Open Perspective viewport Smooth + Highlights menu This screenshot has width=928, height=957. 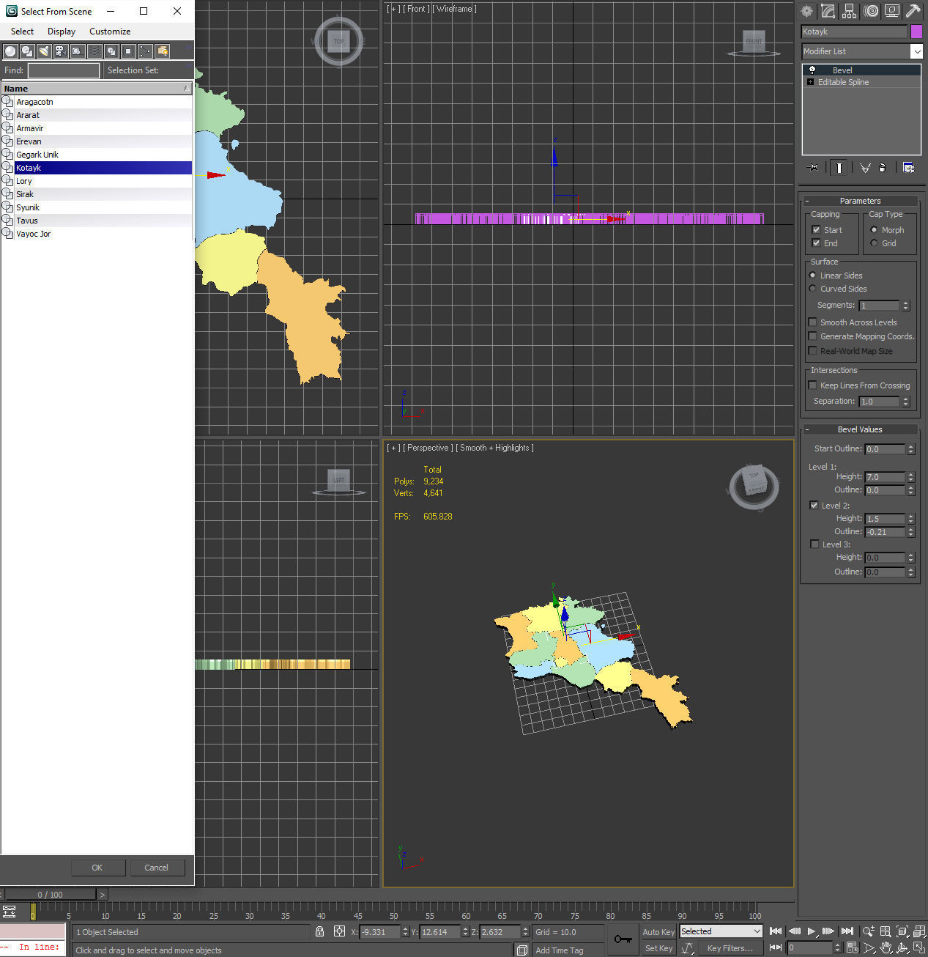click(x=494, y=448)
